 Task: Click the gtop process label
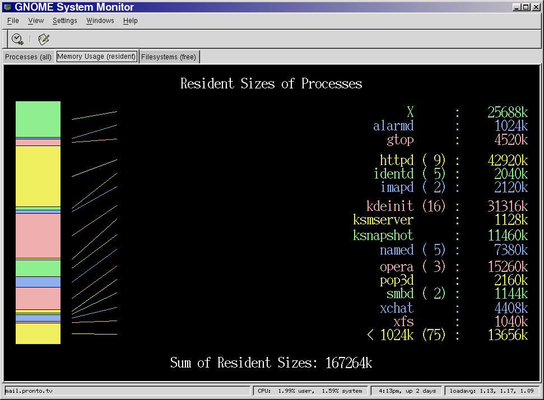(x=401, y=140)
